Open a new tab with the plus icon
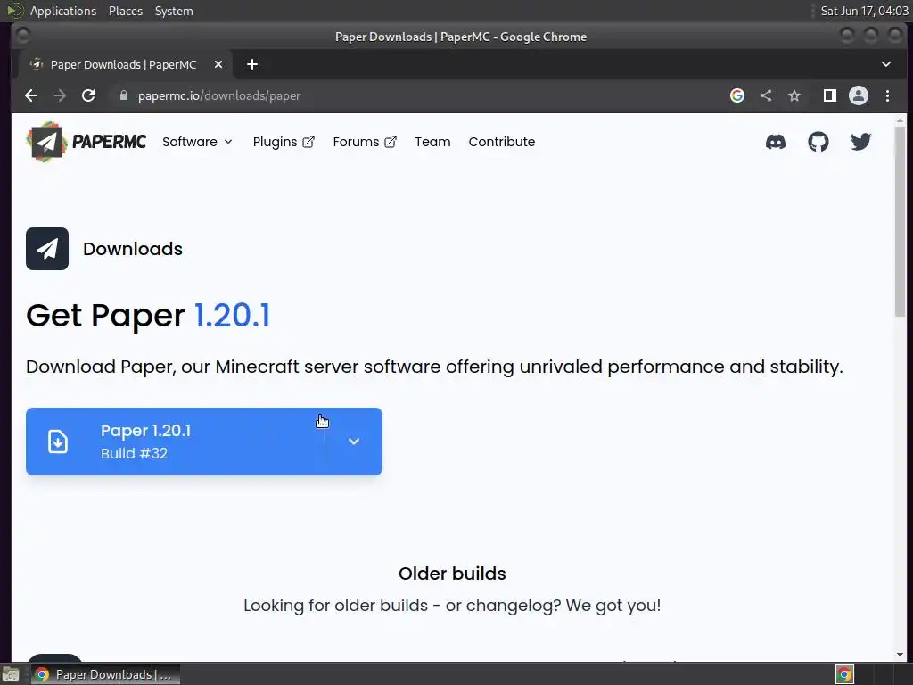 [x=252, y=64]
